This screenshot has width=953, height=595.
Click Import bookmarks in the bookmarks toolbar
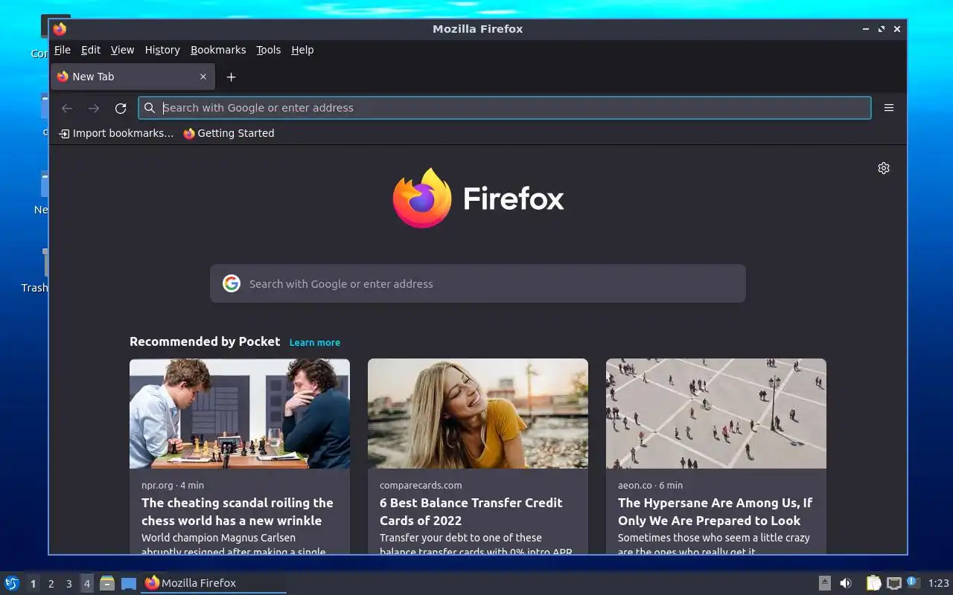(116, 133)
